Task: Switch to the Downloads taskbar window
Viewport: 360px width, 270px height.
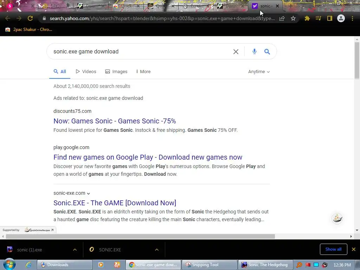Action: tap(65, 265)
